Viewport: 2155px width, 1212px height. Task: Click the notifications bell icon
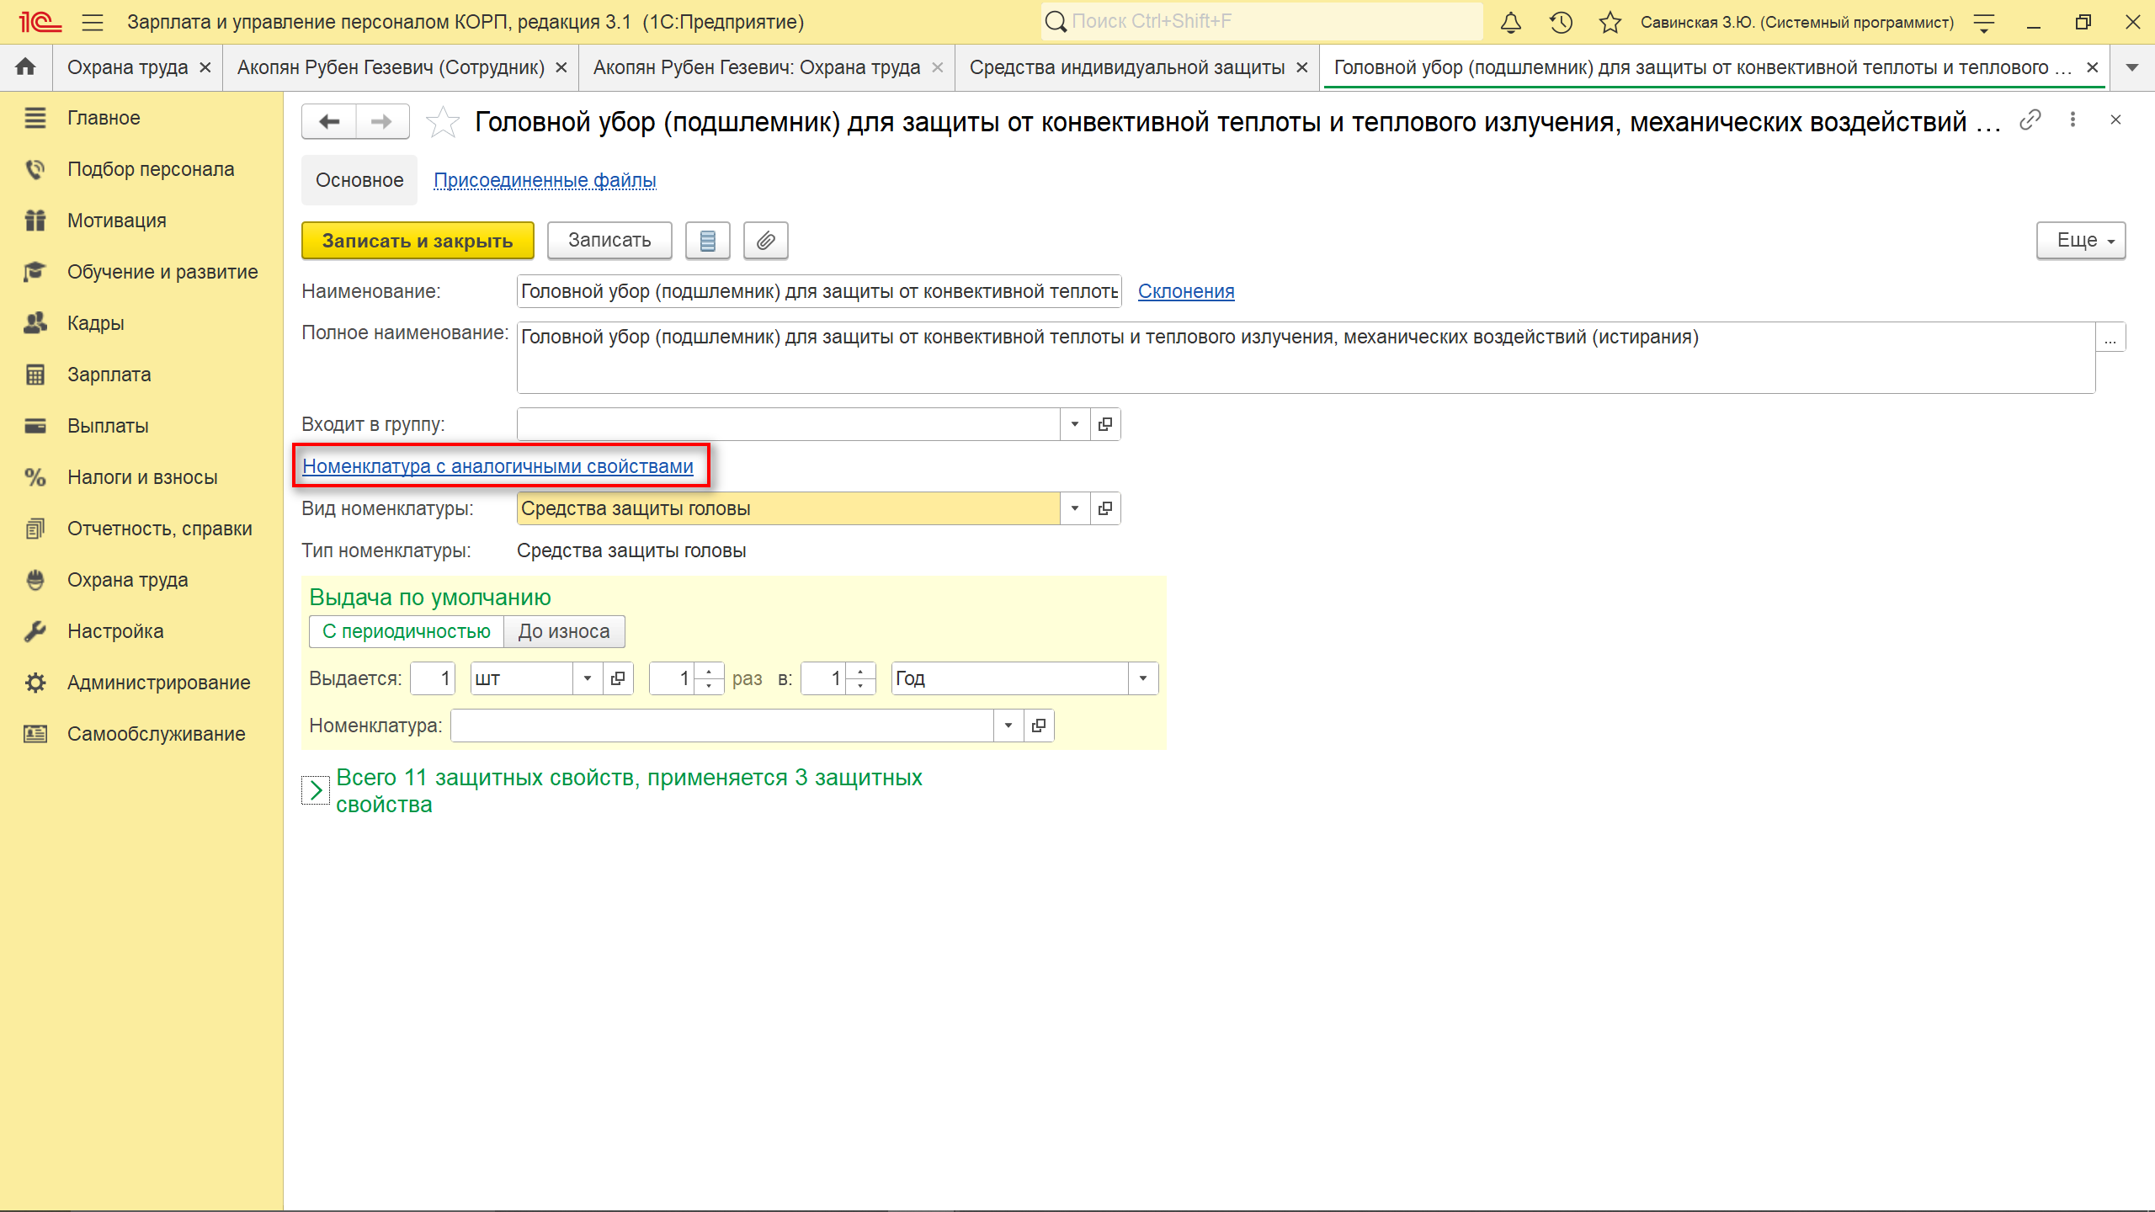pyautogui.click(x=1511, y=23)
